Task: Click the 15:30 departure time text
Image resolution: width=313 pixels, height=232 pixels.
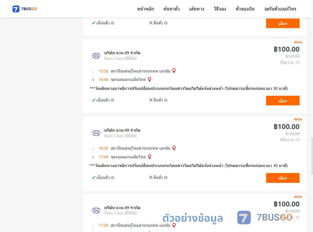Action: (103, 71)
